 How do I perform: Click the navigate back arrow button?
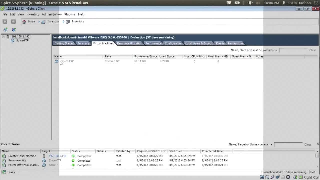tap(5, 22)
